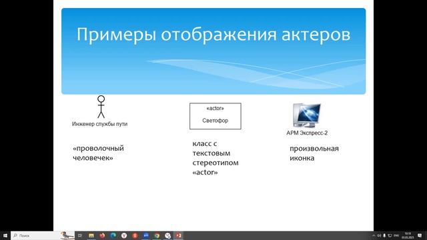Show hidden tray icons chevron
This screenshot has height=240, width=427.
pyautogui.click(x=374, y=235)
